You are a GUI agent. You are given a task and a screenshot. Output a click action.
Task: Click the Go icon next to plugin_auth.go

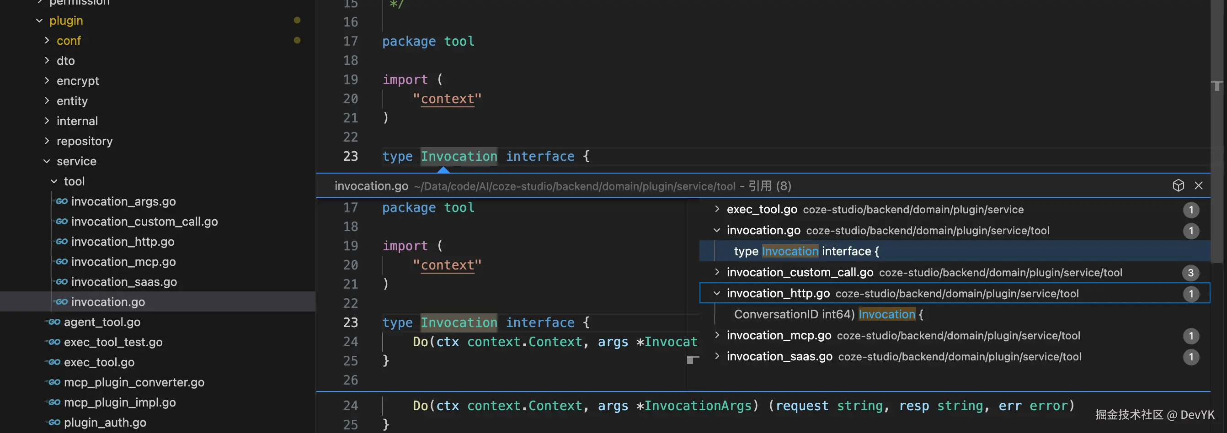tap(54, 422)
